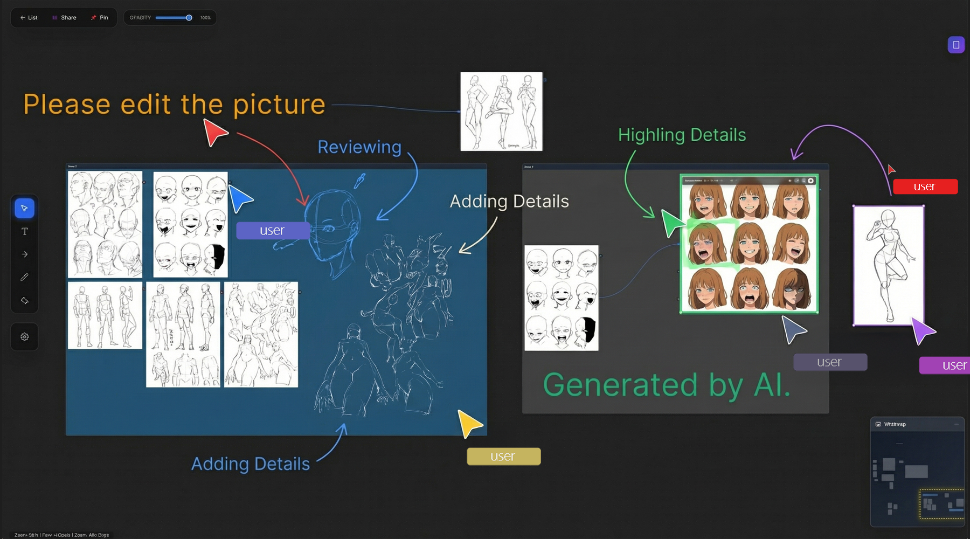Click the yellow viewport box in minimap
This screenshot has height=539, width=970.
pos(941,504)
